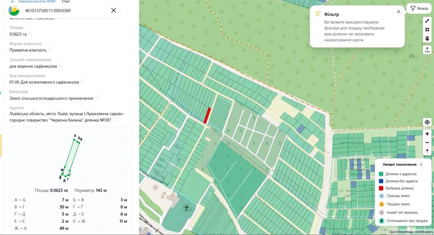Click the share/export upload icon
The height and width of the screenshot is (235, 434).
tap(427, 50)
